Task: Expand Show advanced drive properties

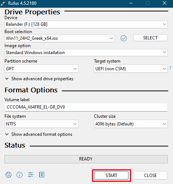Action: point(39,79)
